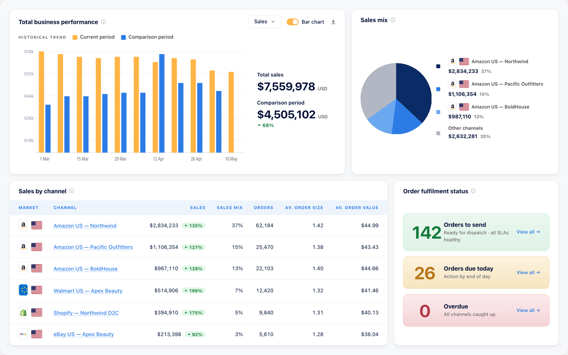Sort by Av. Order Value header
Image resolution: width=568 pixels, height=355 pixels.
[357, 208]
